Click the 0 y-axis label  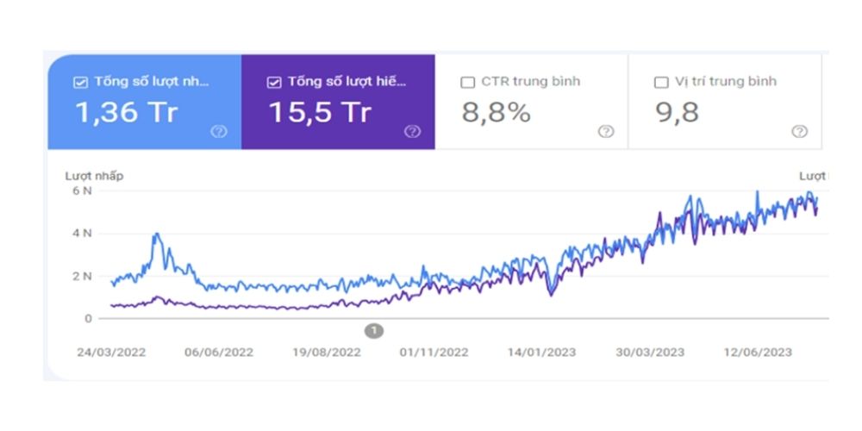point(89,318)
